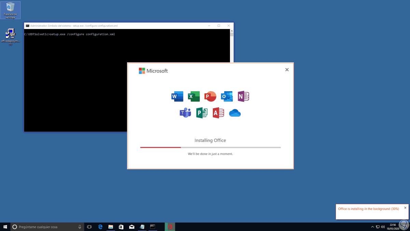Screen dimensions: 410x231
Task: Click the PowerPoint icon
Action: click(210, 96)
